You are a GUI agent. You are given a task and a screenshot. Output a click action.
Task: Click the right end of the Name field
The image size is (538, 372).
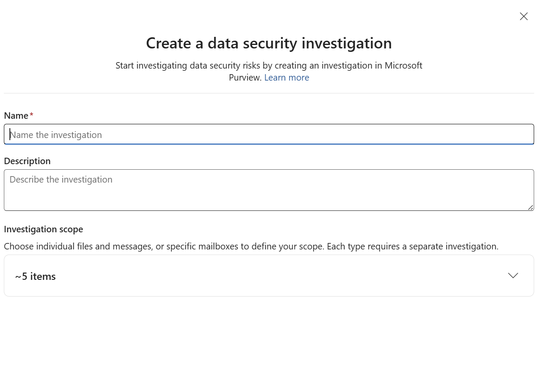pos(515,135)
